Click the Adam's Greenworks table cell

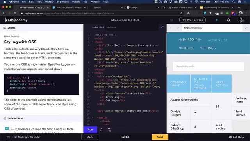pyautogui.click(x=189, y=99)
